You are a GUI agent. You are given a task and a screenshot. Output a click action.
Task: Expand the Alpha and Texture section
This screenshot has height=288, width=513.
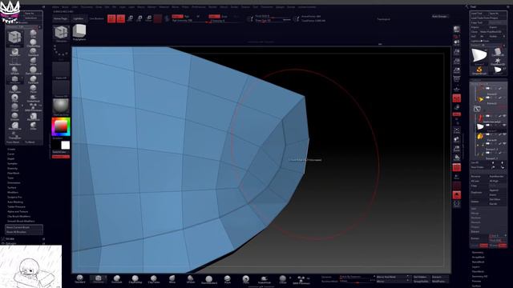[x=18, y=211]
